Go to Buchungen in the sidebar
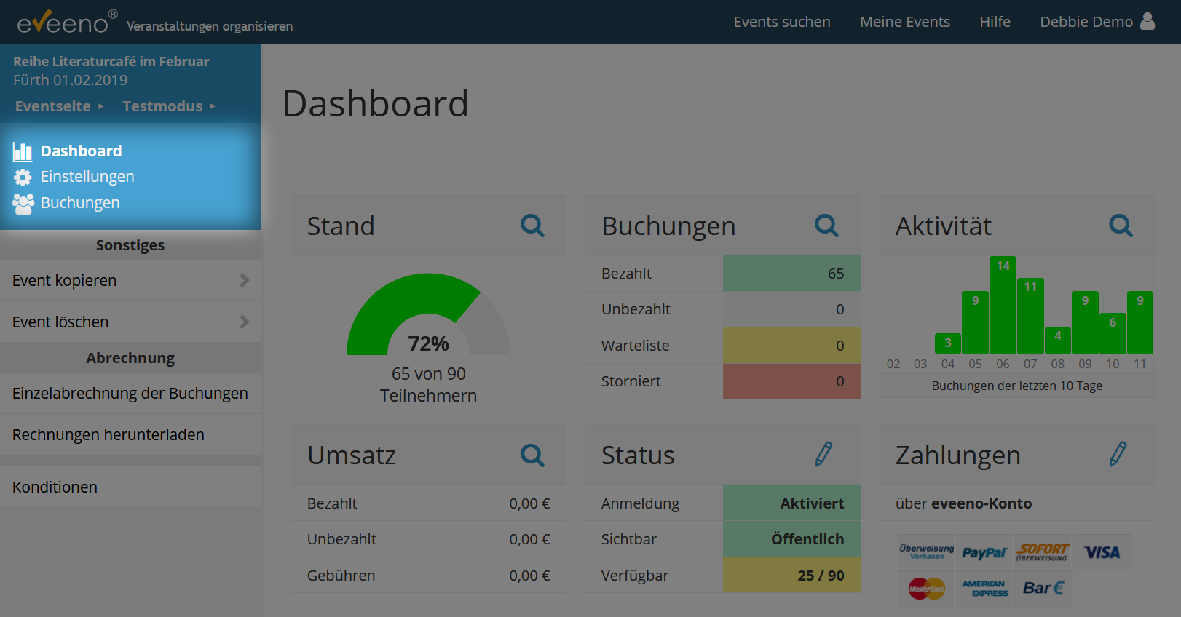The image size is (1181, 617). 79,203
